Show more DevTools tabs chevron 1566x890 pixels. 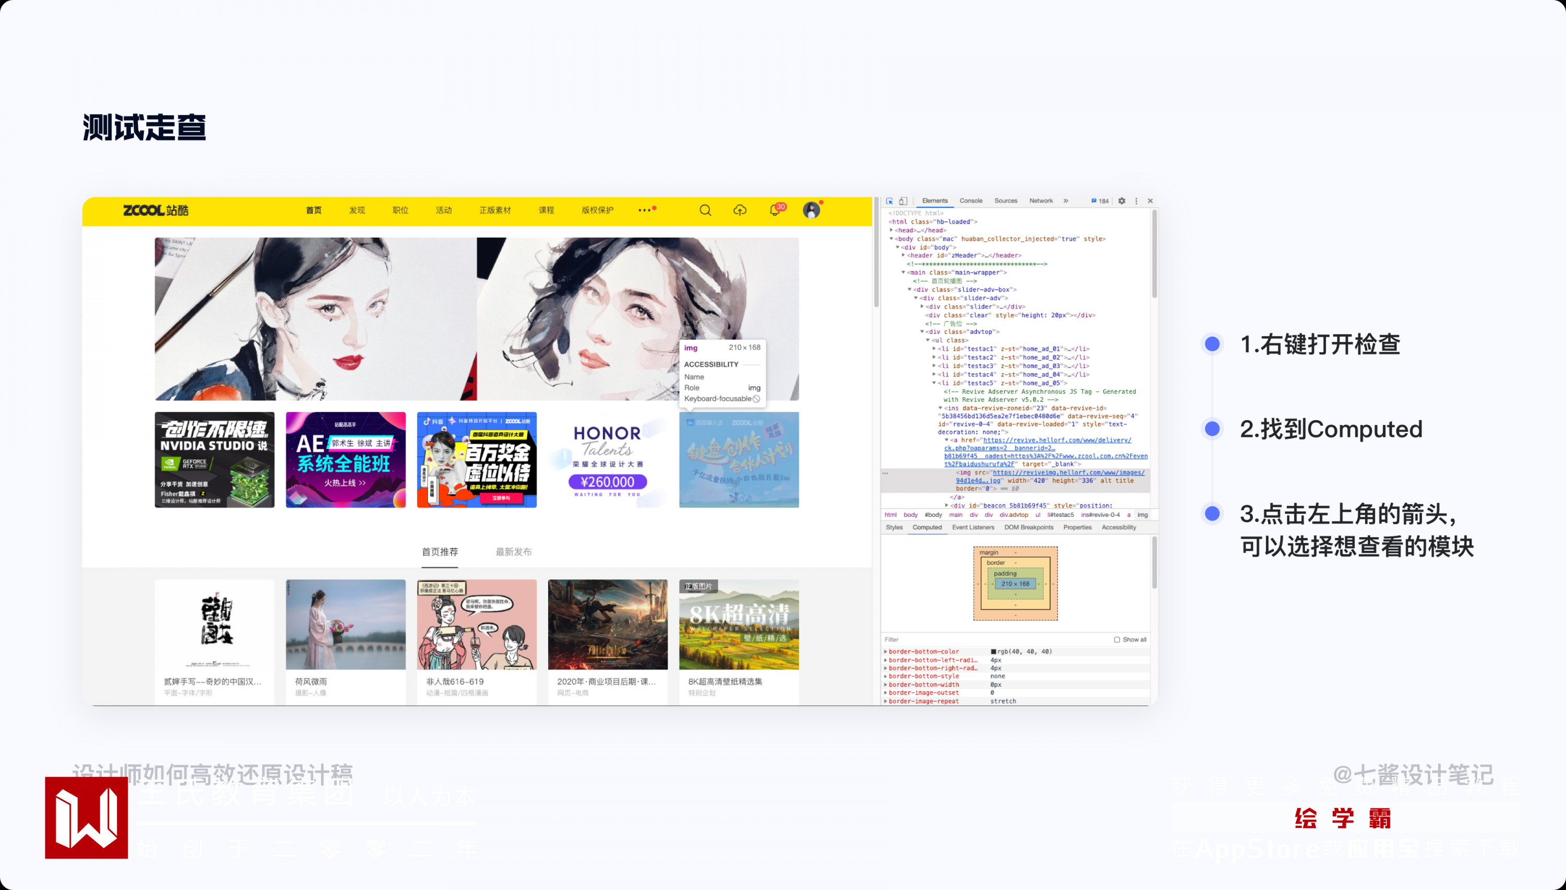pyautogui.click(x=1065, y=201)
